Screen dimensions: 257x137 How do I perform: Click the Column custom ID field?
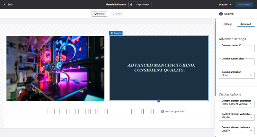236,49
